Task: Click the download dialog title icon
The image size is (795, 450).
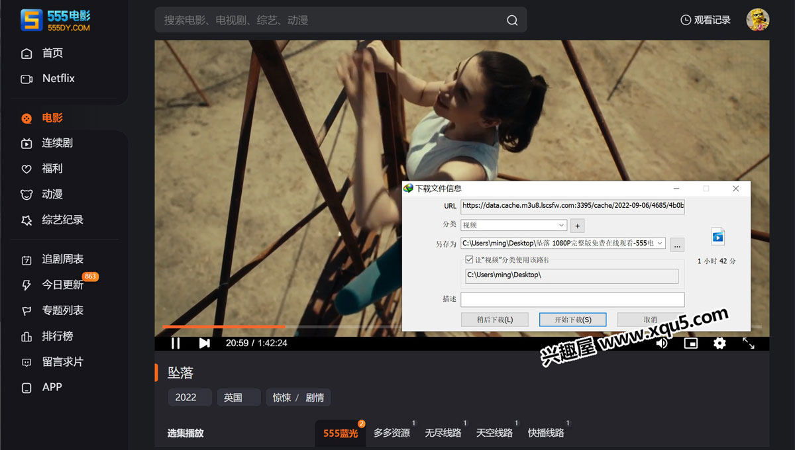Action: click(409, 189)
